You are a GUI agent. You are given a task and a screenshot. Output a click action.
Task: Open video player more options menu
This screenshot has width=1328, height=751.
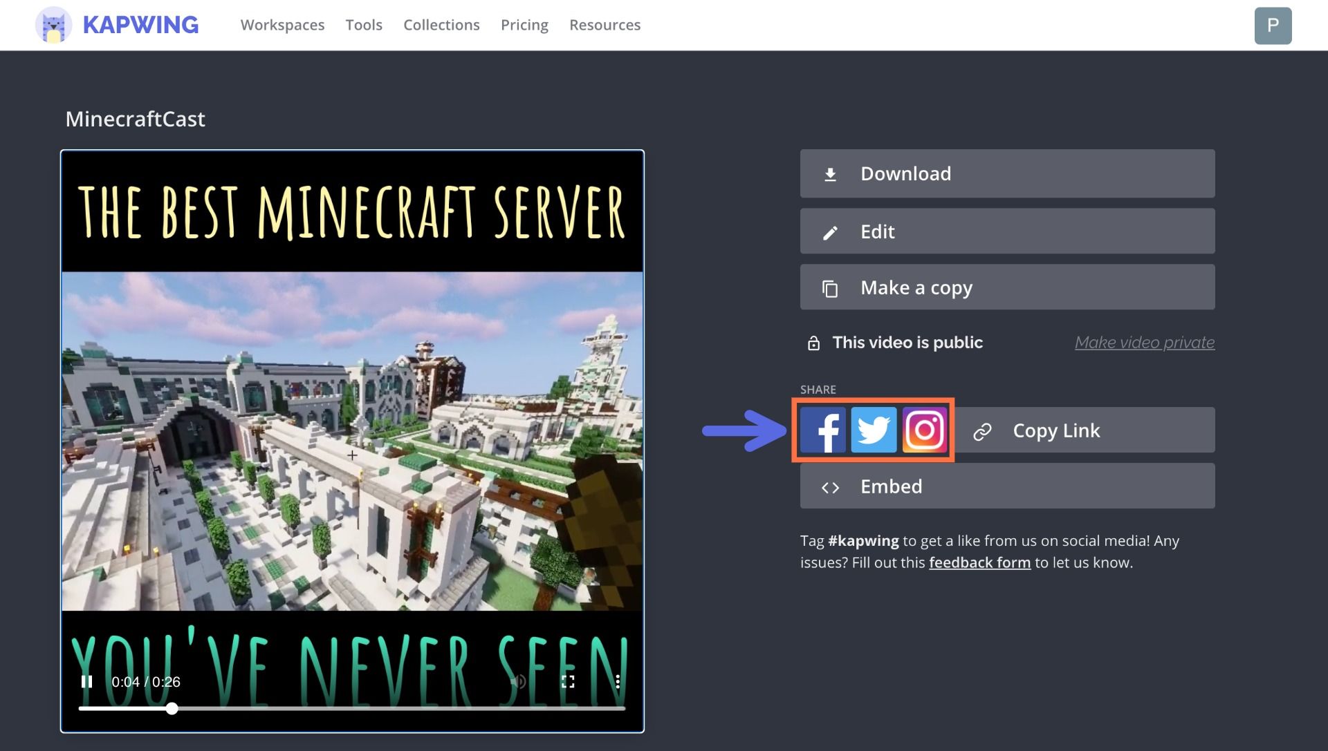pos(617,682)
